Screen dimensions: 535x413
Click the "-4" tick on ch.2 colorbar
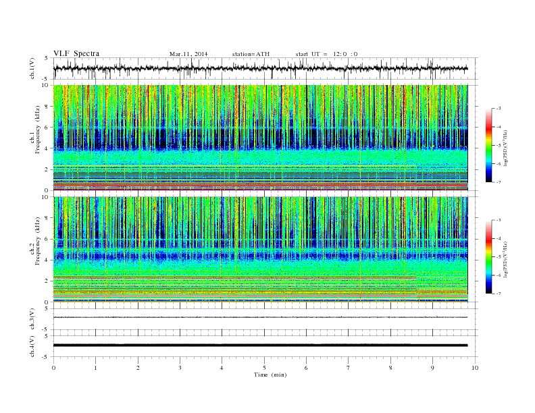pyautogui.click(x=499, y=238)
